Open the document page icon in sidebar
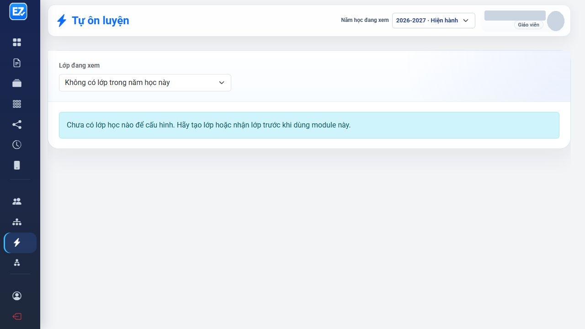The width and height of the screenshot is (585, 329). pyautogui.click(x=17, y=63)
